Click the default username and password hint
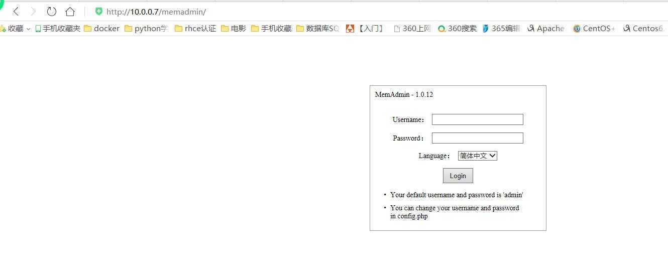Image resolution: width=668 pixels, height=270 pixels. click(x=457, y=195)
